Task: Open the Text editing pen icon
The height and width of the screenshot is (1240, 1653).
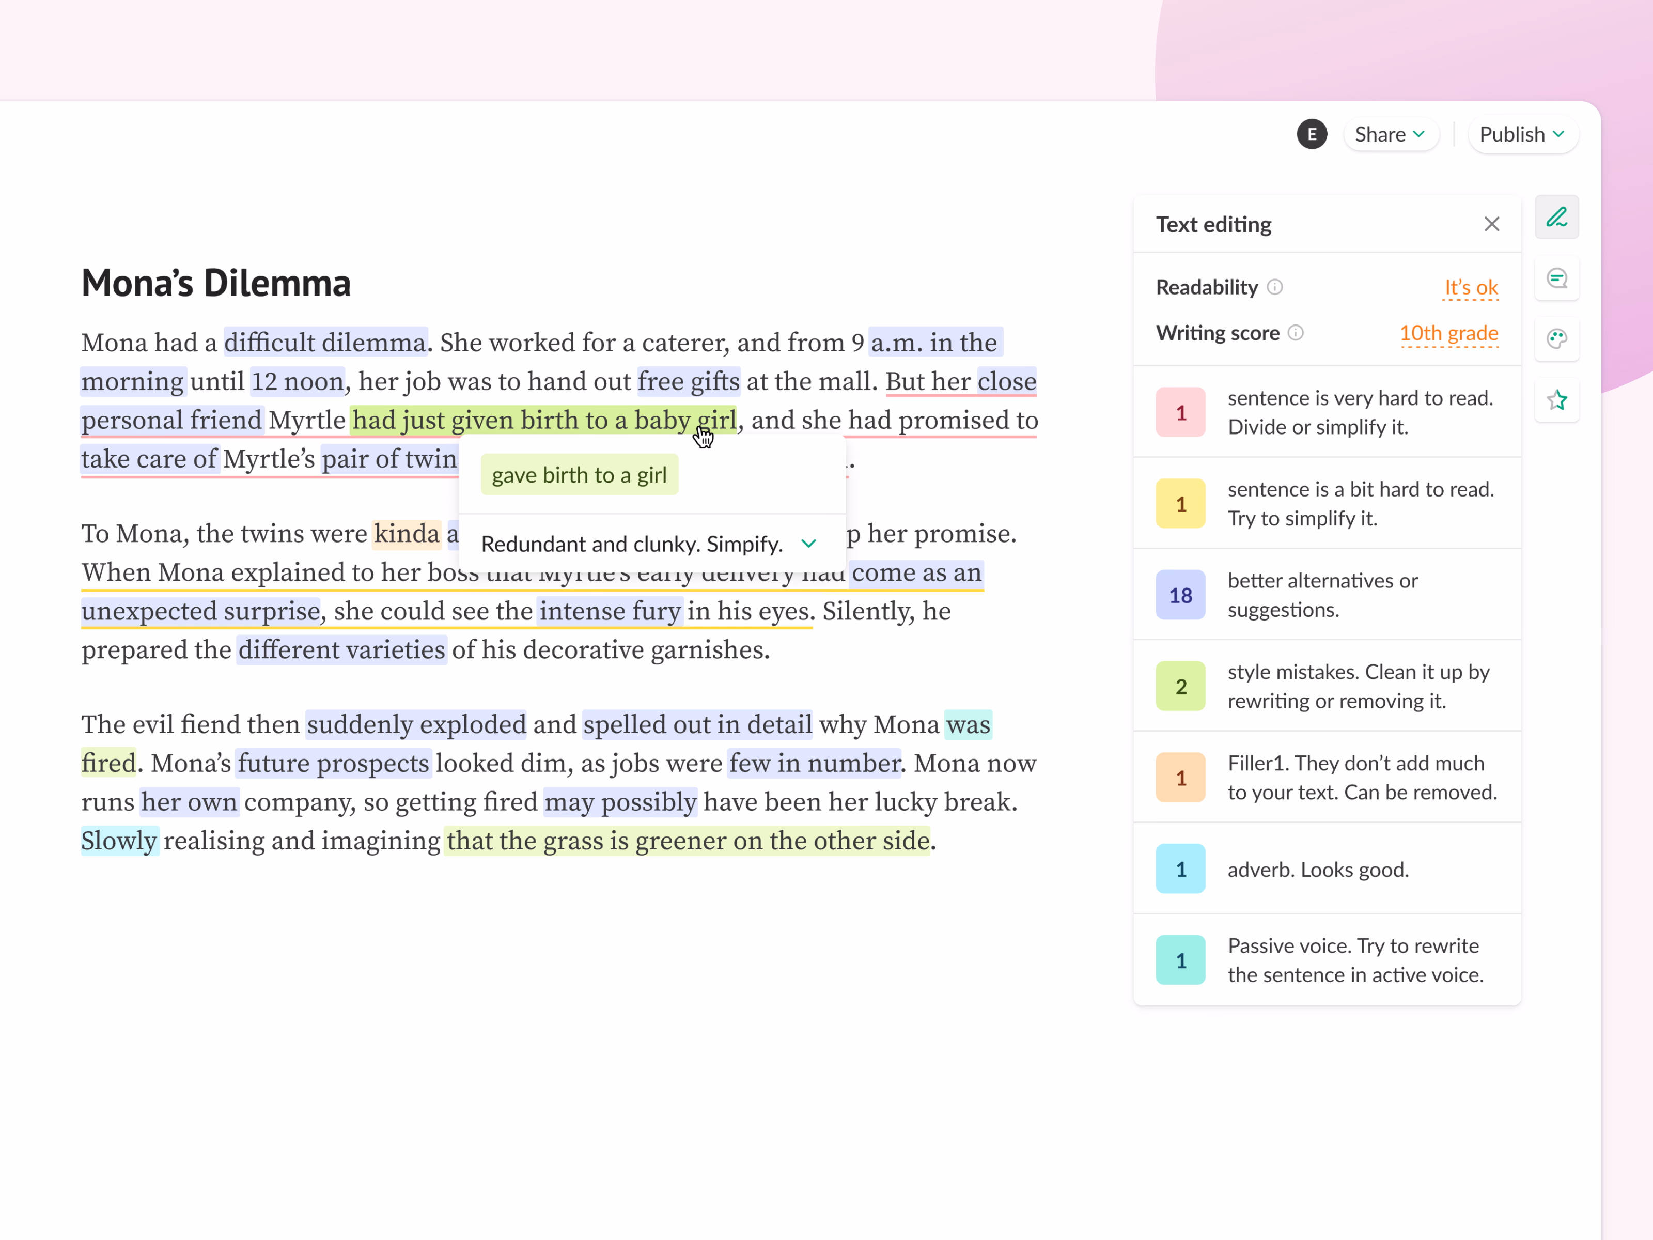Action: [x=1556, y=218]
